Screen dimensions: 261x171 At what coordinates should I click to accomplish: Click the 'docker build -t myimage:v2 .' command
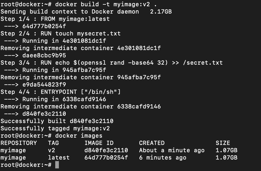[106, 4]
